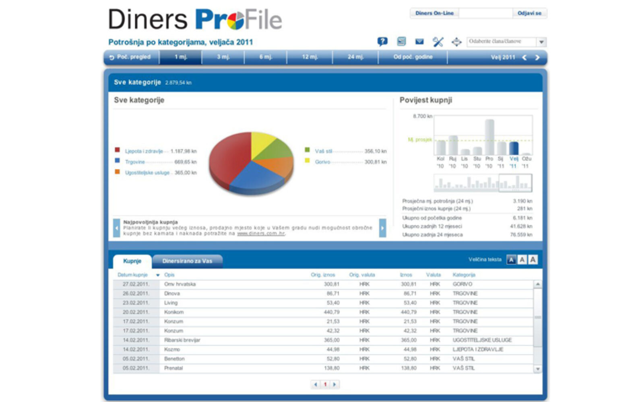Screen dimensions: 644x402
Task: Switch to Dinersirano za Vas tab
Action: 187,261
